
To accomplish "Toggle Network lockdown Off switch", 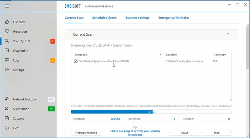I will [51, 99].
